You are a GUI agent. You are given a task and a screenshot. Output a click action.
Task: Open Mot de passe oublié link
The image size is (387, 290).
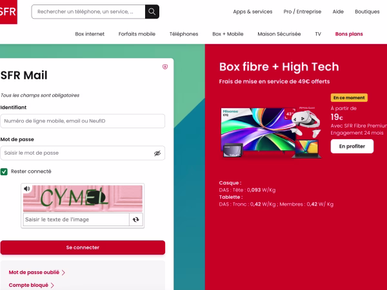click(37, 273)
